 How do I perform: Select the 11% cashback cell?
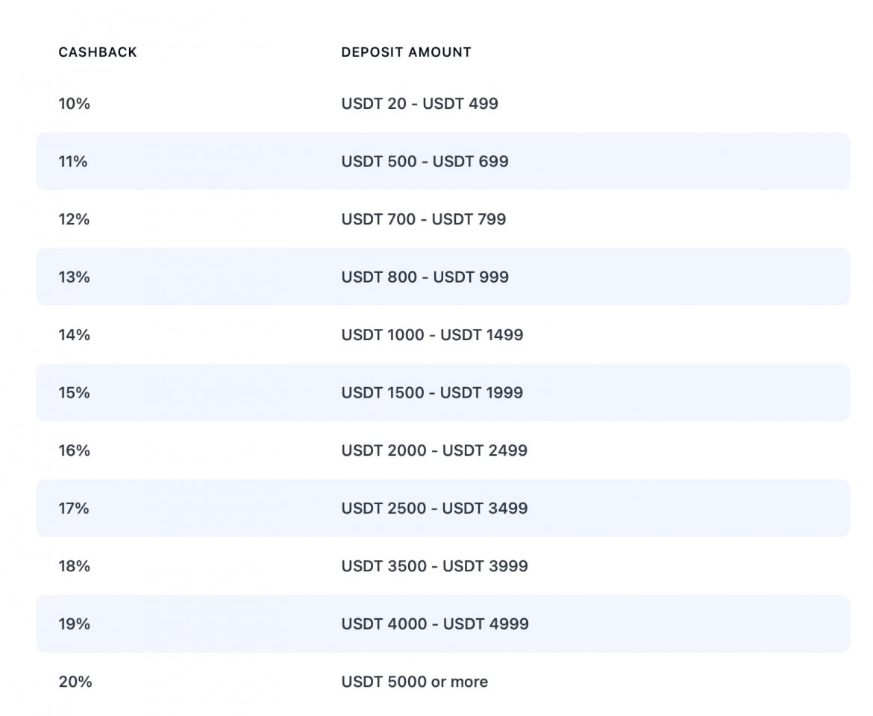coord(73,161)
